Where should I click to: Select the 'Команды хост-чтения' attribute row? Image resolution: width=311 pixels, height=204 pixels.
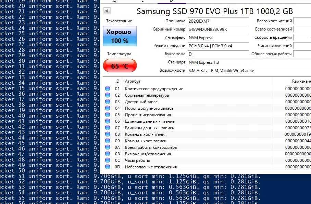[x=207, y=134]
